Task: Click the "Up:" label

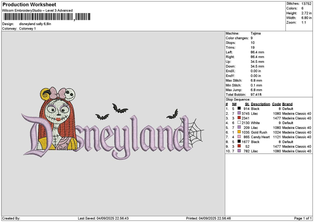Action: [x=228, y=62]
